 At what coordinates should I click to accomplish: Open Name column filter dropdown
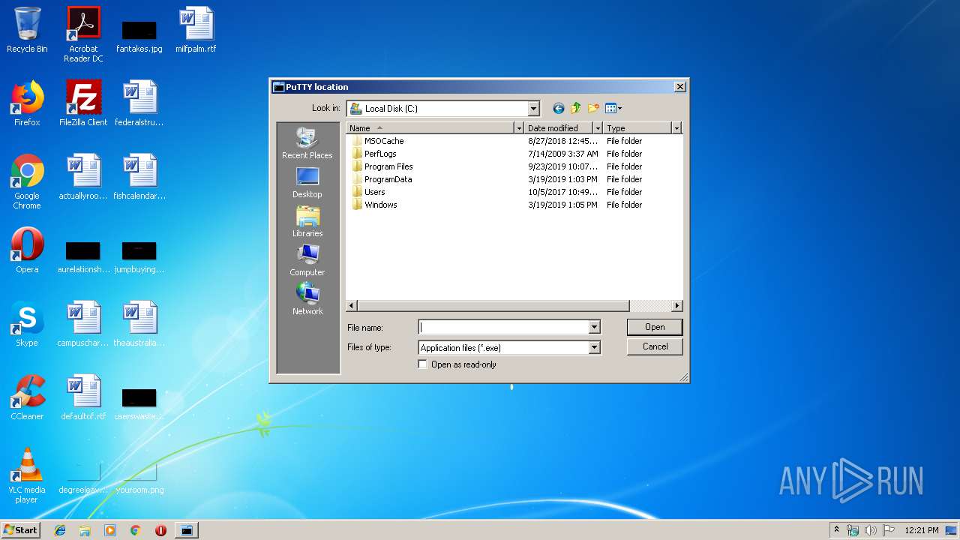click(519, 128)
